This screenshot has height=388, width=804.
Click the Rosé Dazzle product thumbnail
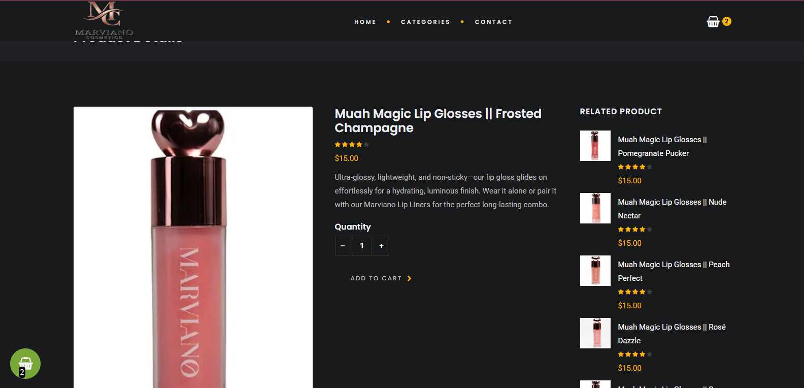595,333
